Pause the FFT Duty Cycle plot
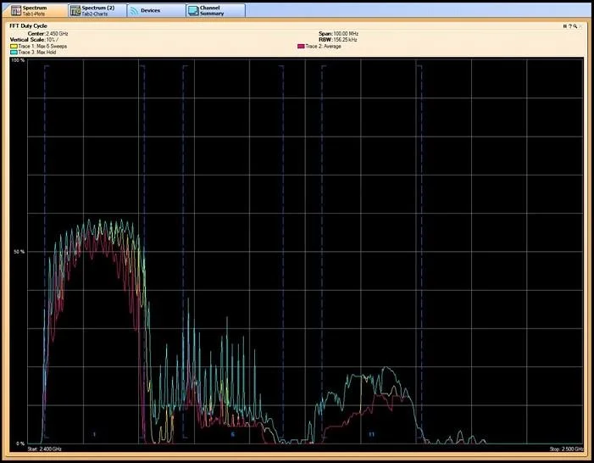Screen dimensions: 594x463 coord(564,26)
